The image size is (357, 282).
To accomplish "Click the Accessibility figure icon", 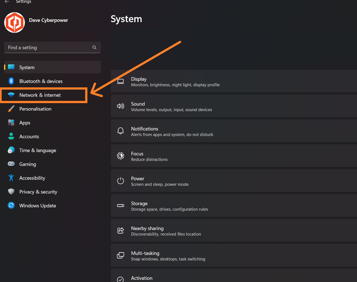I will [11, 178].
